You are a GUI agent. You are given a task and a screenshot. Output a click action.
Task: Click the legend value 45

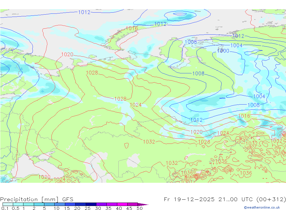(129, 208)
